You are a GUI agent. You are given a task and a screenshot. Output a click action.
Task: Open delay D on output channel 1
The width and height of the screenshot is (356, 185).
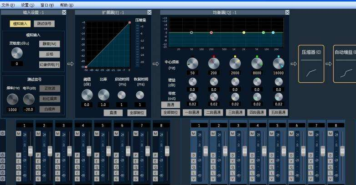click(x=193, y=155)
